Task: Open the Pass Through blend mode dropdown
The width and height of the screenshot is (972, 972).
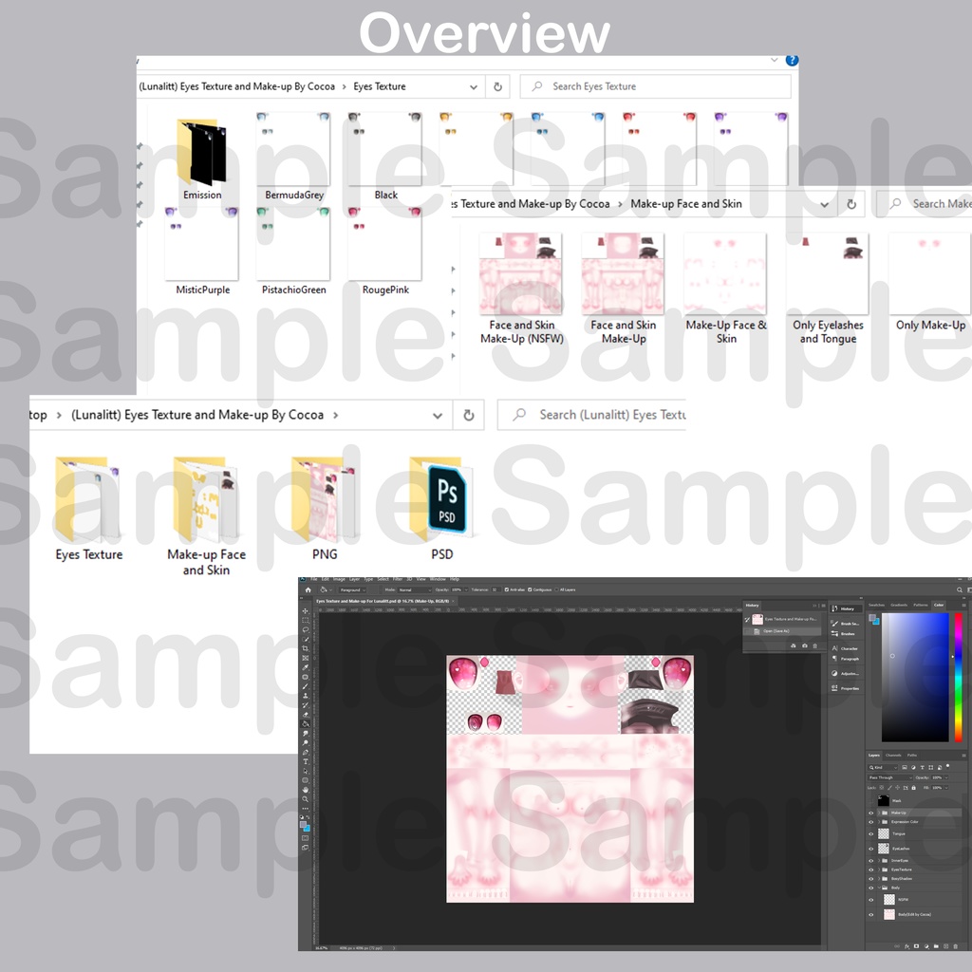Action: point(890,777)
